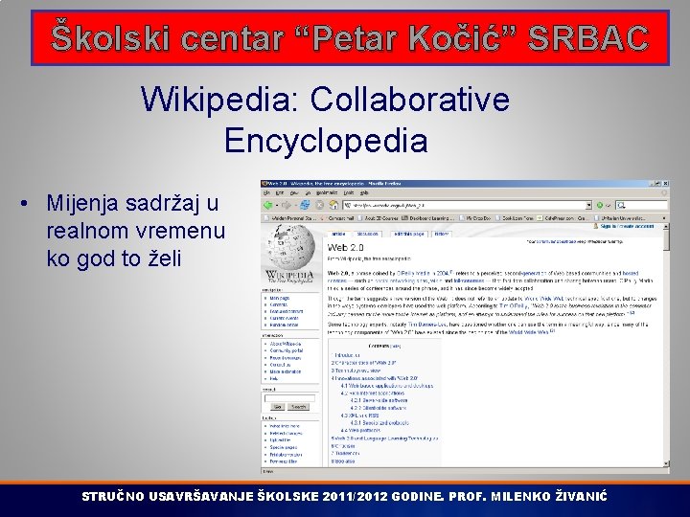Click the browser Back arrow button
The width and height of the screenshot is (690, 517).
[267, 205]
